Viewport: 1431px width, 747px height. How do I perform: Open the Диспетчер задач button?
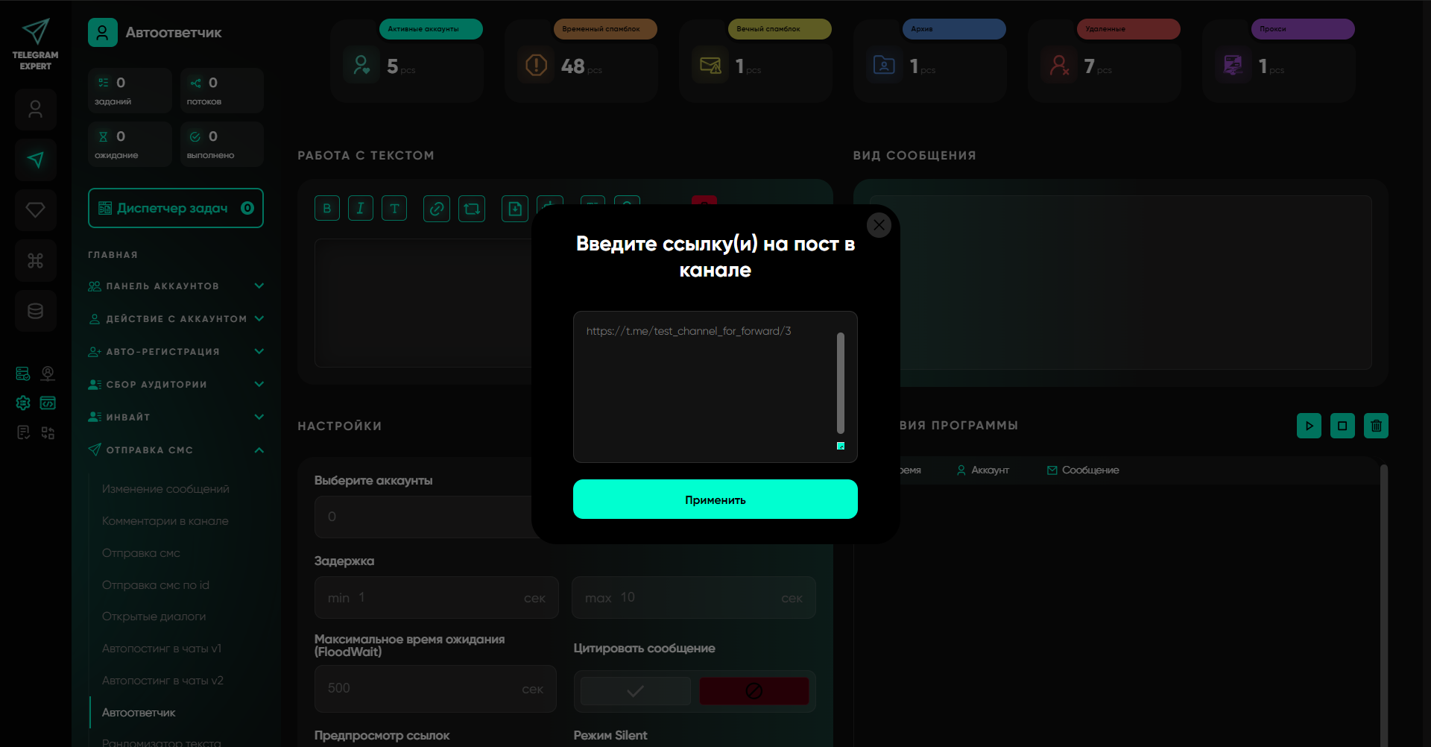coord(176,209)
